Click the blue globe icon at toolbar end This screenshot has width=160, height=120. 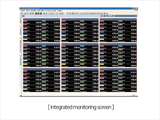click(x=107, y=13)
